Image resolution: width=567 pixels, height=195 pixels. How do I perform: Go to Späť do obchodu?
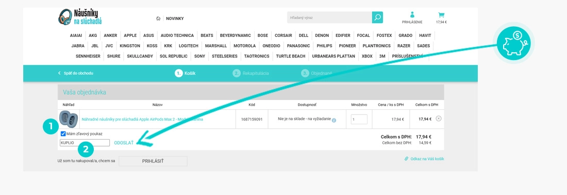coord(78,73)
